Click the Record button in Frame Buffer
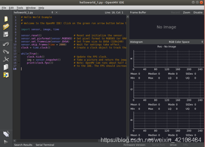Screen dimensions: 205x147 (x=175, y=13)
